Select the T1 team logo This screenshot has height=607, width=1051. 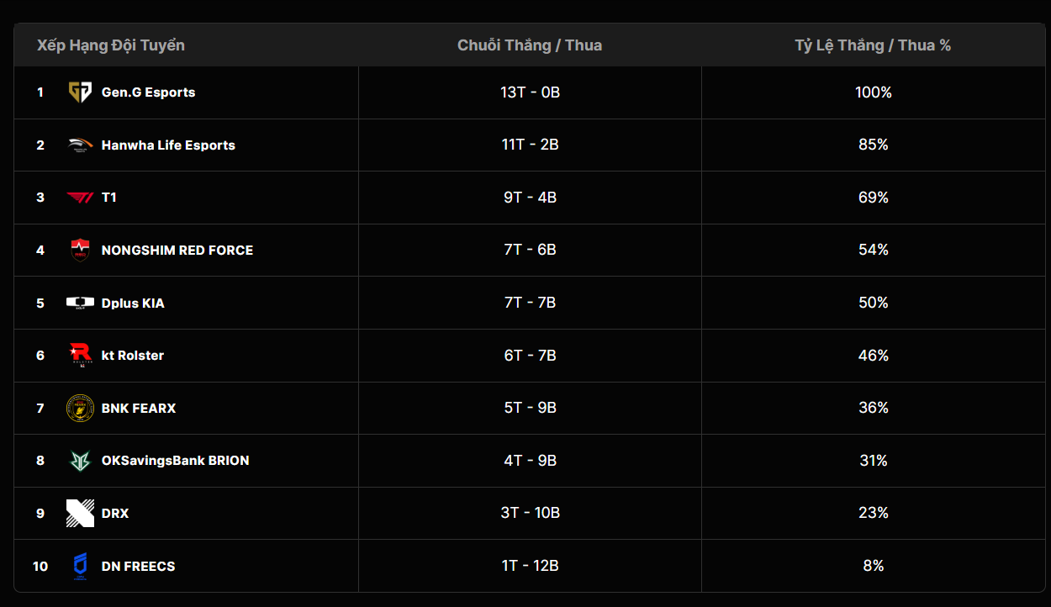[80, 198]
